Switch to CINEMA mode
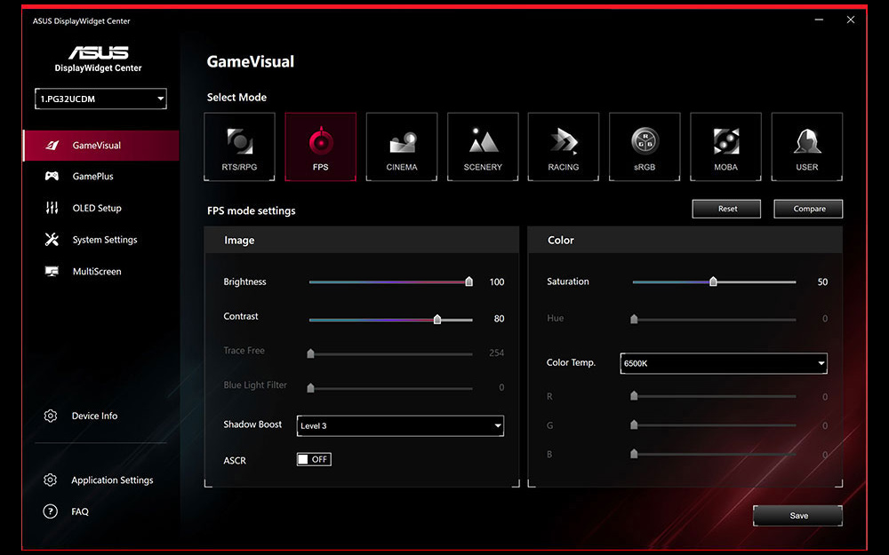This screenshot has width=889, height=555. pyautogui.click(x=401, y=146)
